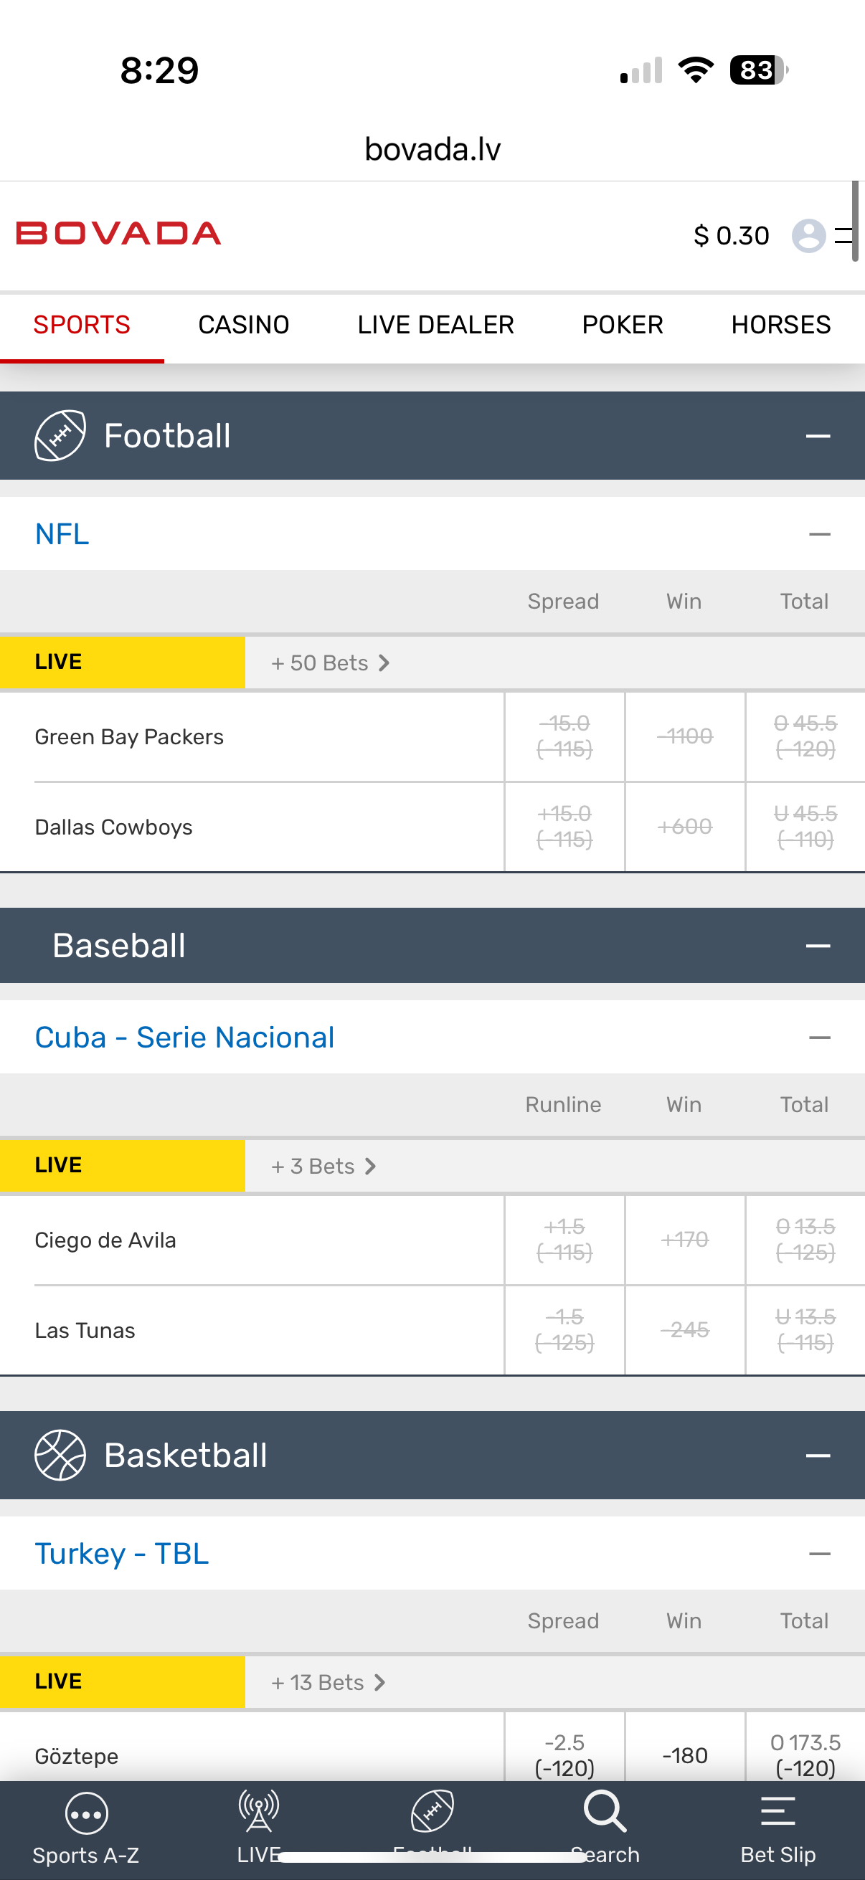Collapse the NFL league section
This screenshot has width=865, height=1880.
[x=819, y=534]
